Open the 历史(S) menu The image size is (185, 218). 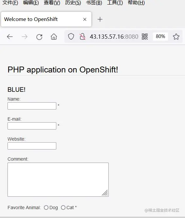(73, 3)
